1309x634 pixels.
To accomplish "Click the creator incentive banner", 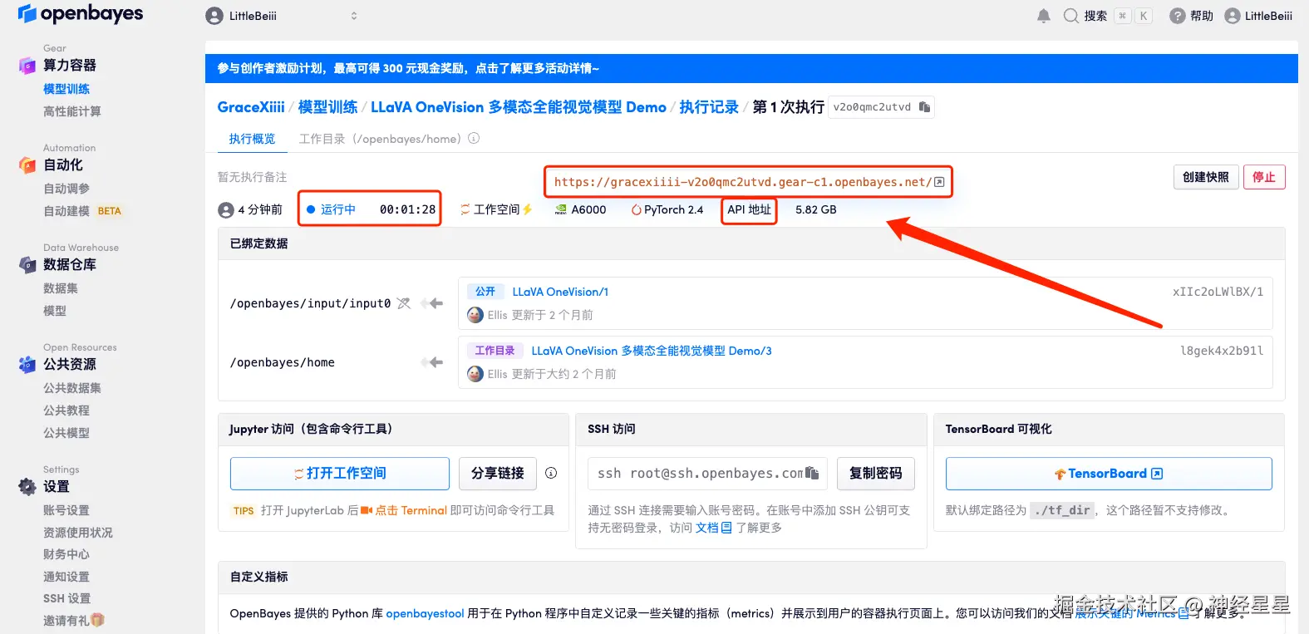I will (751, 68).
